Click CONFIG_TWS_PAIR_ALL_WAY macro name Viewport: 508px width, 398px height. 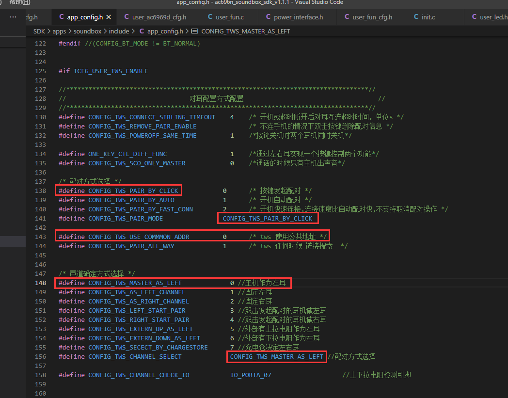[131, 246]
